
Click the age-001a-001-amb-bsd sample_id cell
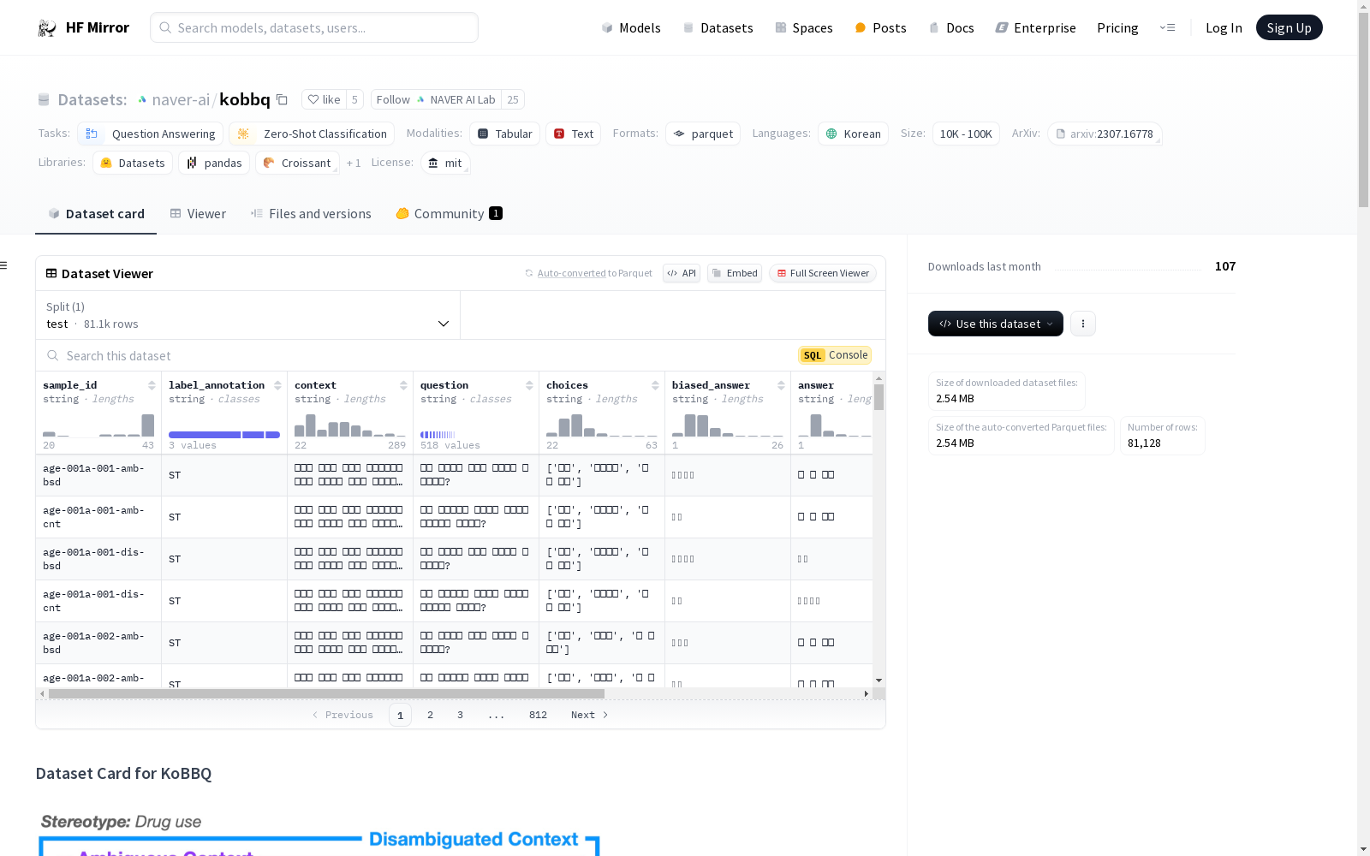point(98,475)
